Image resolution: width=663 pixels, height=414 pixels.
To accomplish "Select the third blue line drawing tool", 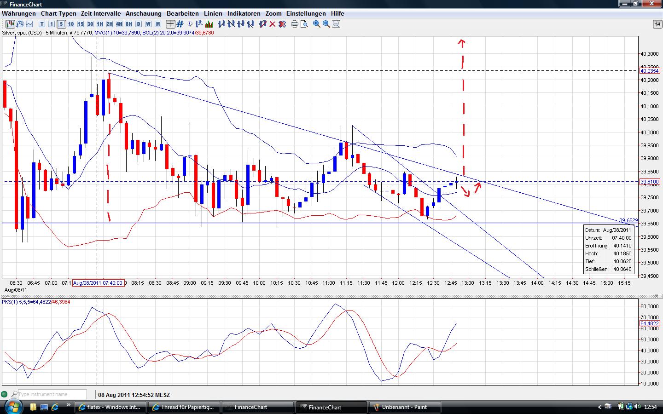I will [x=240, y=24].
